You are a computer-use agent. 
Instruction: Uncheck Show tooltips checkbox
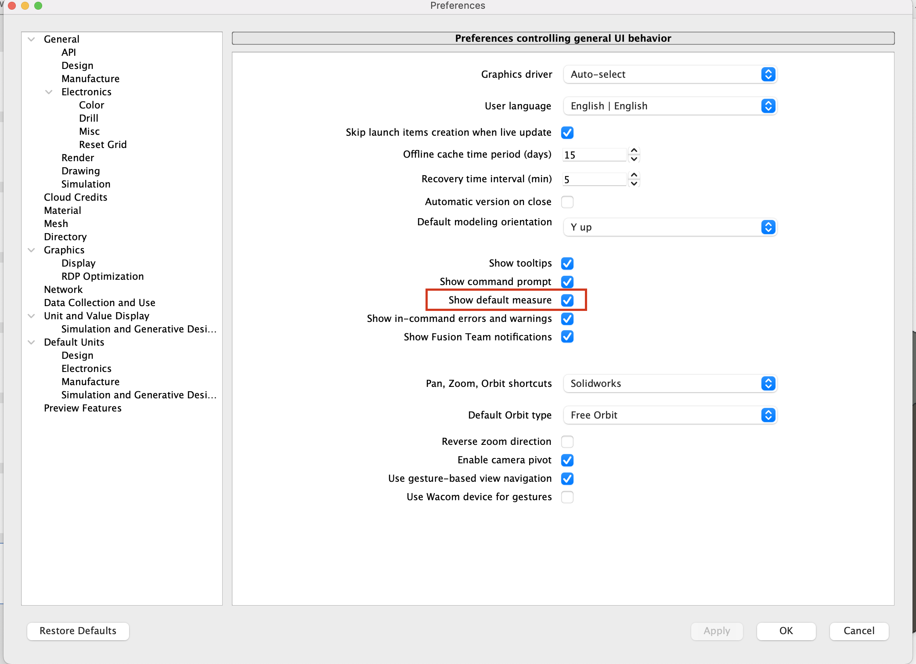point(567,263)
